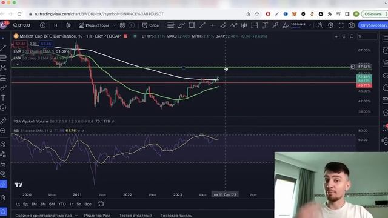Open chart settings gear icon
The height and width of the screenshot is (218, 388).
330,25
